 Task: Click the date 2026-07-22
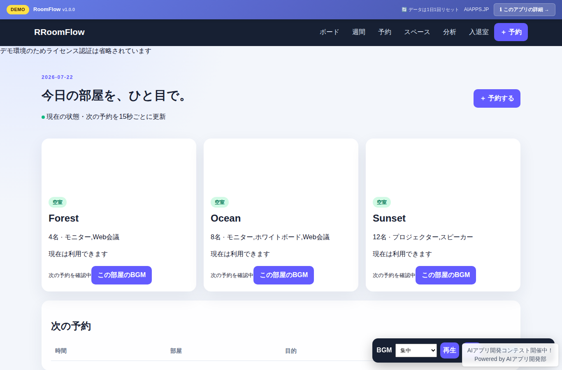pyautogui.click(x=57, y=77)
